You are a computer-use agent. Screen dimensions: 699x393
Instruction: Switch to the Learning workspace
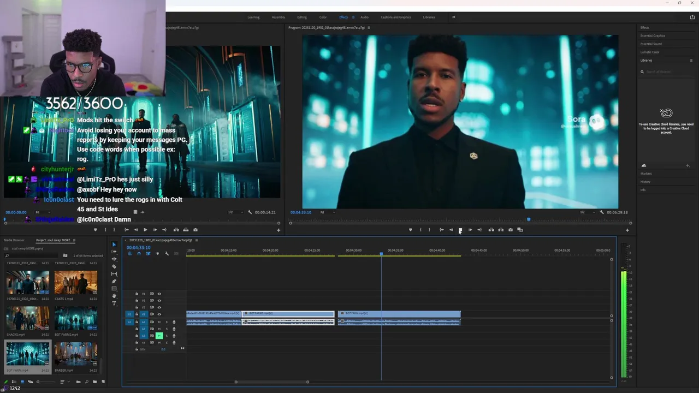tap(253, 17)
